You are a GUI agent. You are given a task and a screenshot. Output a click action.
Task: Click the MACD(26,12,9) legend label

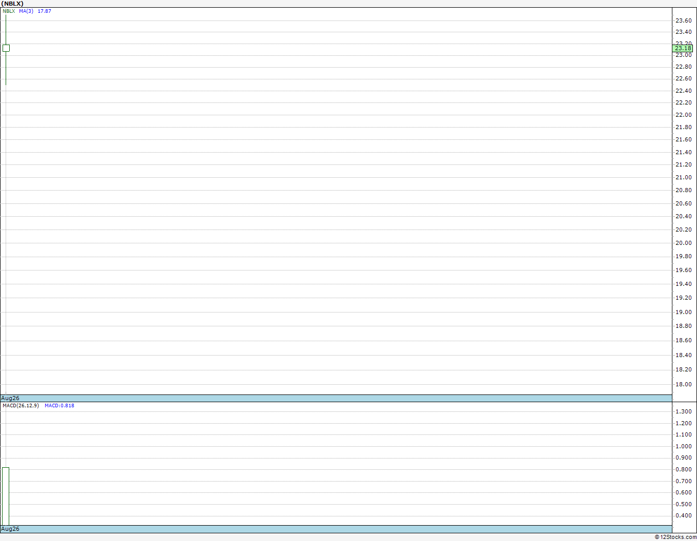20,406
